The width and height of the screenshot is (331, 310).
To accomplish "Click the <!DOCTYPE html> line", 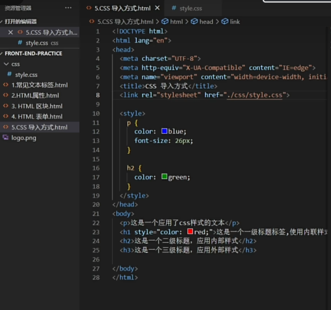I will coord(140,31).
